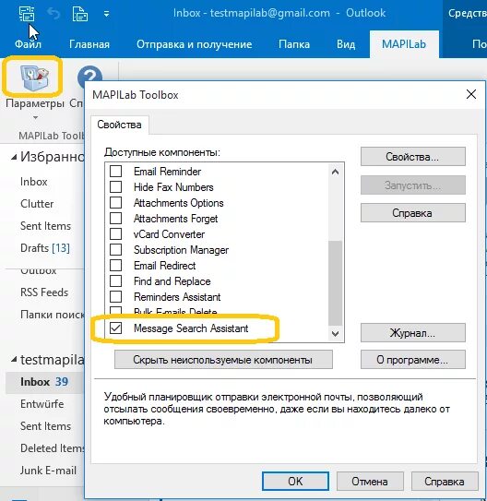
Task: Open the Файл menu
Action: point(28,44)
